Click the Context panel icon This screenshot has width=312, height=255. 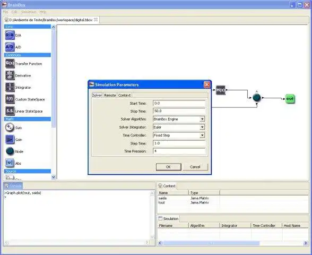pos(160,186)
